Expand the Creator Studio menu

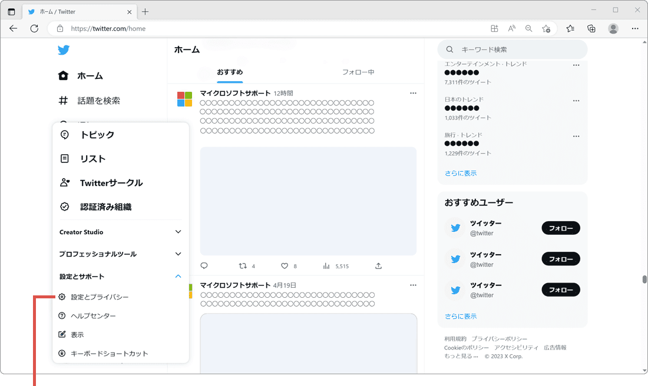(x=80, y=232)
